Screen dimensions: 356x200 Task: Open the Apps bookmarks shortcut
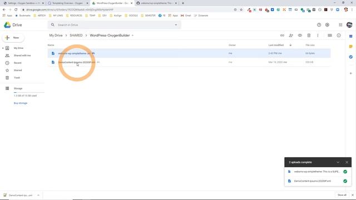tap(7, 16)
